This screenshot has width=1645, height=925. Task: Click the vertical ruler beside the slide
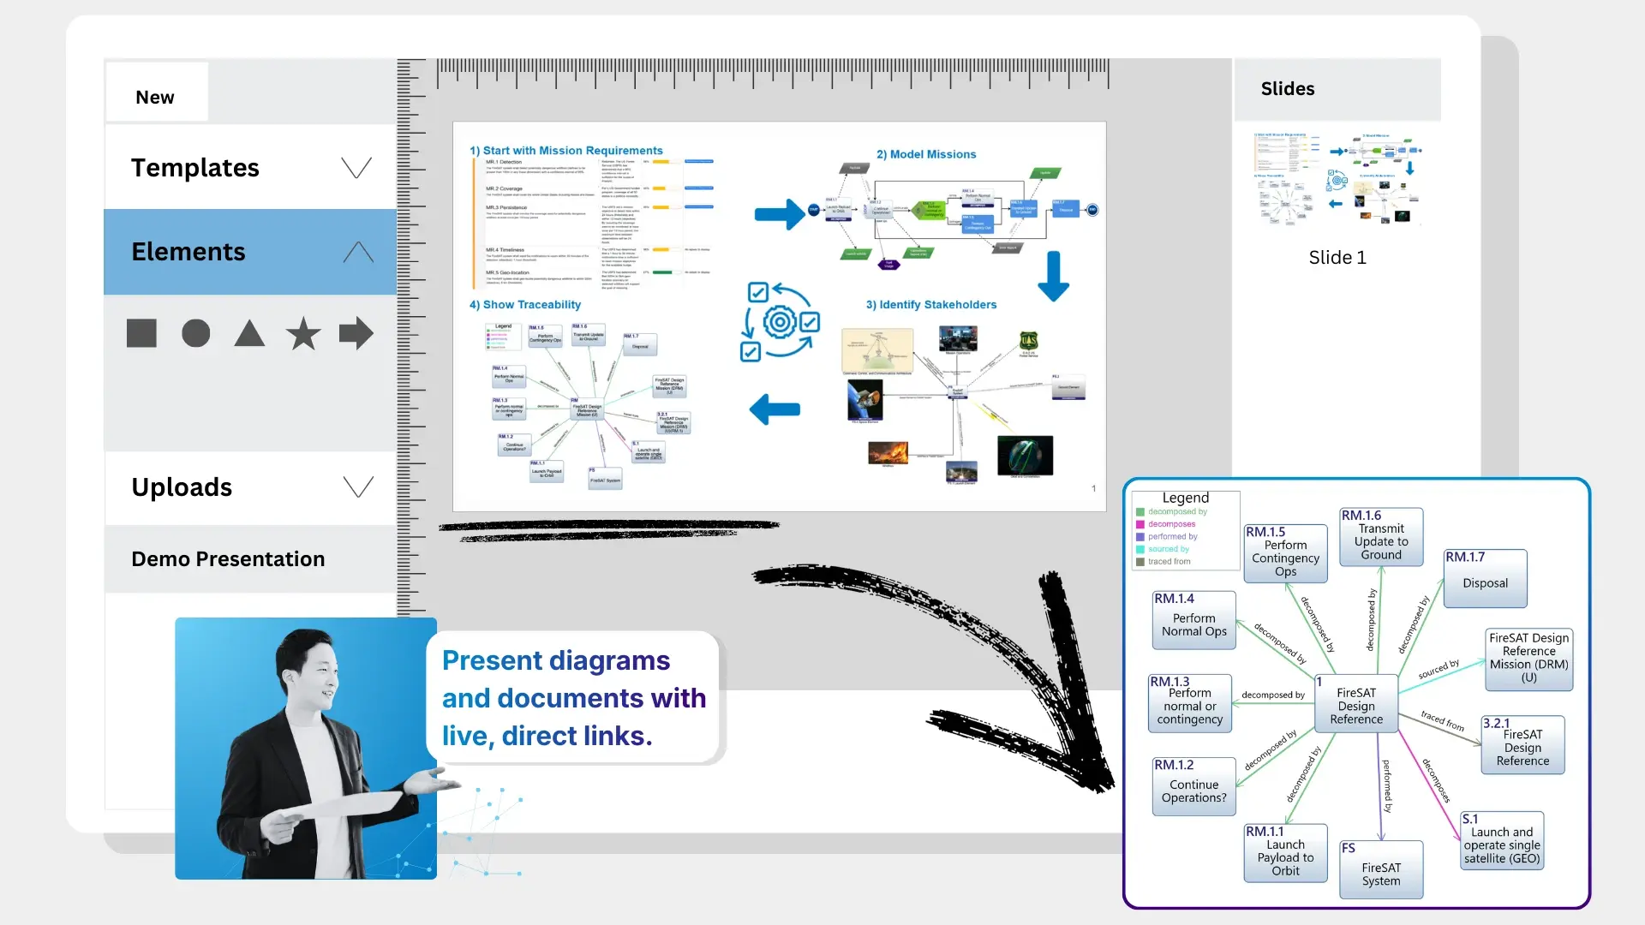[411, 337]
